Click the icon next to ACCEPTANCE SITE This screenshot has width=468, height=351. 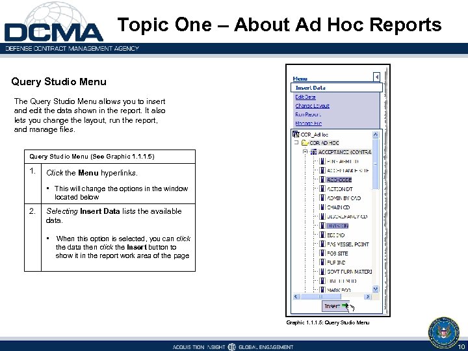pyautogui.click(x=322, y=170)
